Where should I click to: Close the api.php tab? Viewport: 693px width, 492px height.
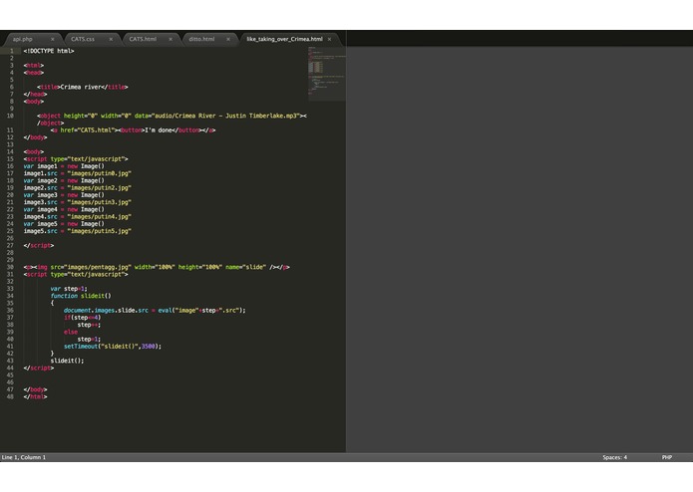click(x=53, y=39)
